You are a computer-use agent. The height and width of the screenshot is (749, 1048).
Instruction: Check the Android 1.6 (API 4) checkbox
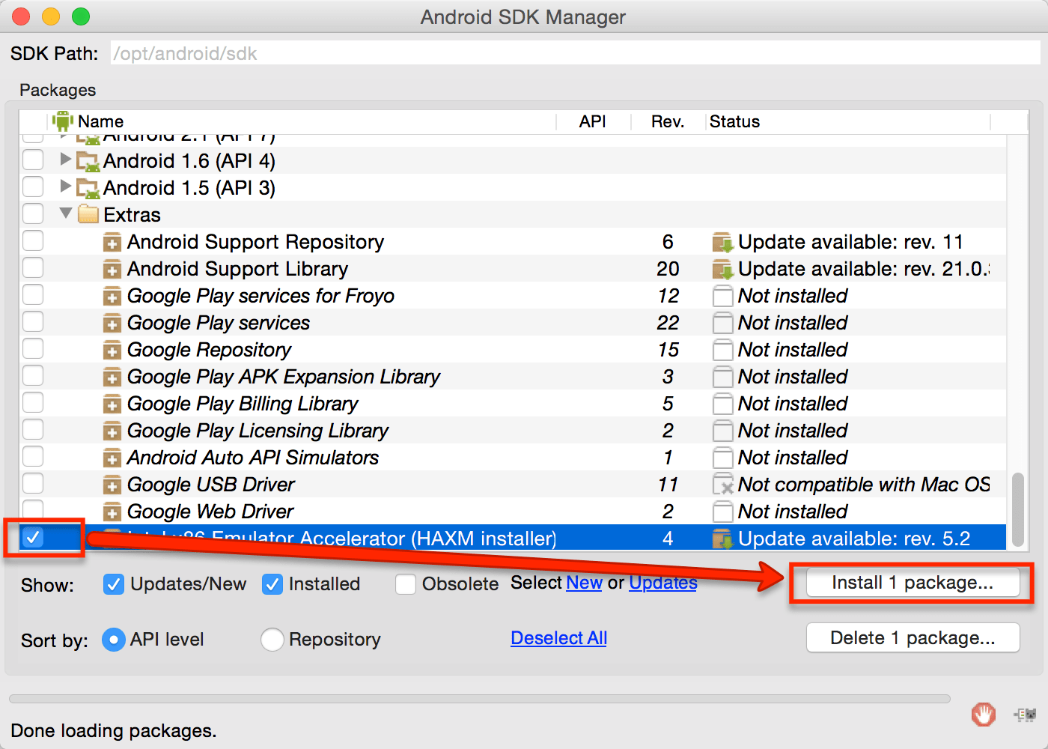point(33,160)
